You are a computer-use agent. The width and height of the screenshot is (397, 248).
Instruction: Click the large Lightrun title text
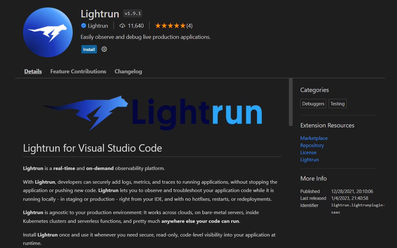point(100,14)
